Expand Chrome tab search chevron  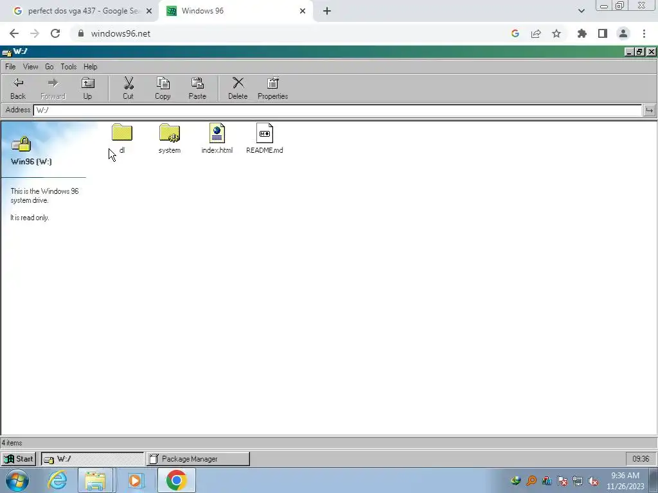click(x=581, y=11)
